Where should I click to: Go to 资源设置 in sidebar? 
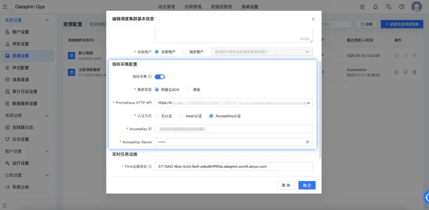[x=27, y=56]
